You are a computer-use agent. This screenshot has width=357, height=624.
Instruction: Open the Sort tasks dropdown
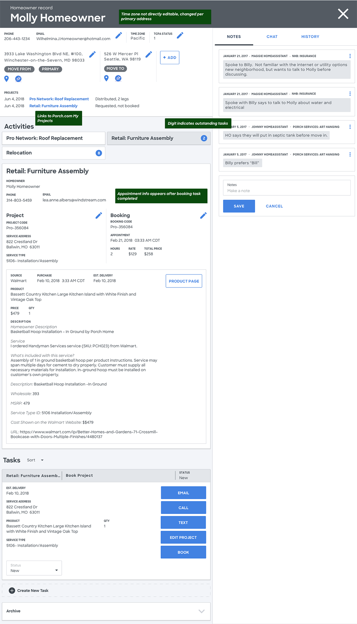point(35,460)
